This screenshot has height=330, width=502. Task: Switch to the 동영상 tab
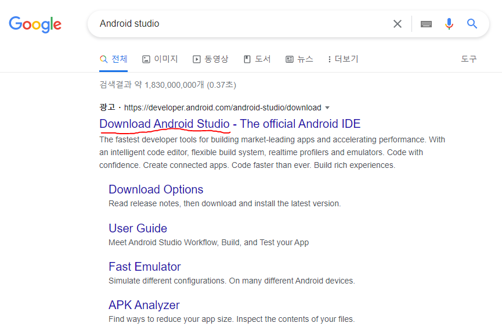tap(210, 59)
